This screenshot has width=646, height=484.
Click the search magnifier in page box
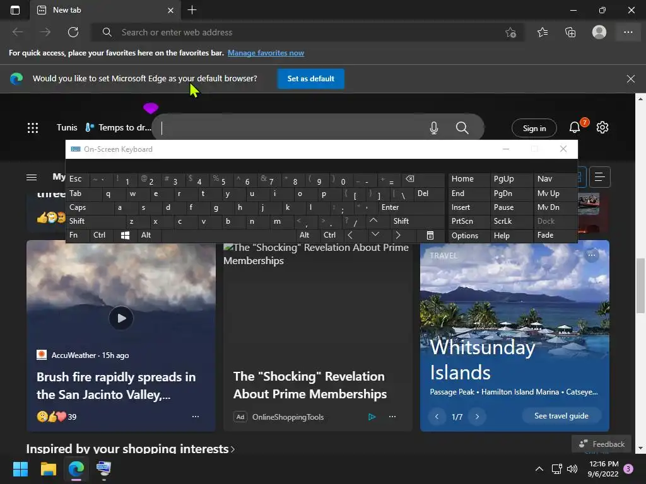462,128
